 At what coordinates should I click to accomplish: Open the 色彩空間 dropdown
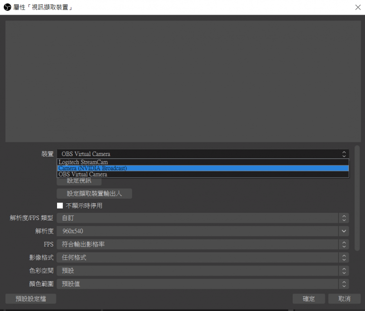[x=203, y=271]
